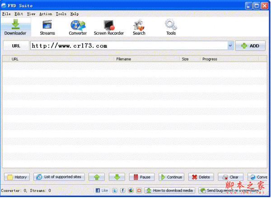This screenshot has width=271, height=198.
Task: Sort by the URL column header
Action: (x=62, y=59)
